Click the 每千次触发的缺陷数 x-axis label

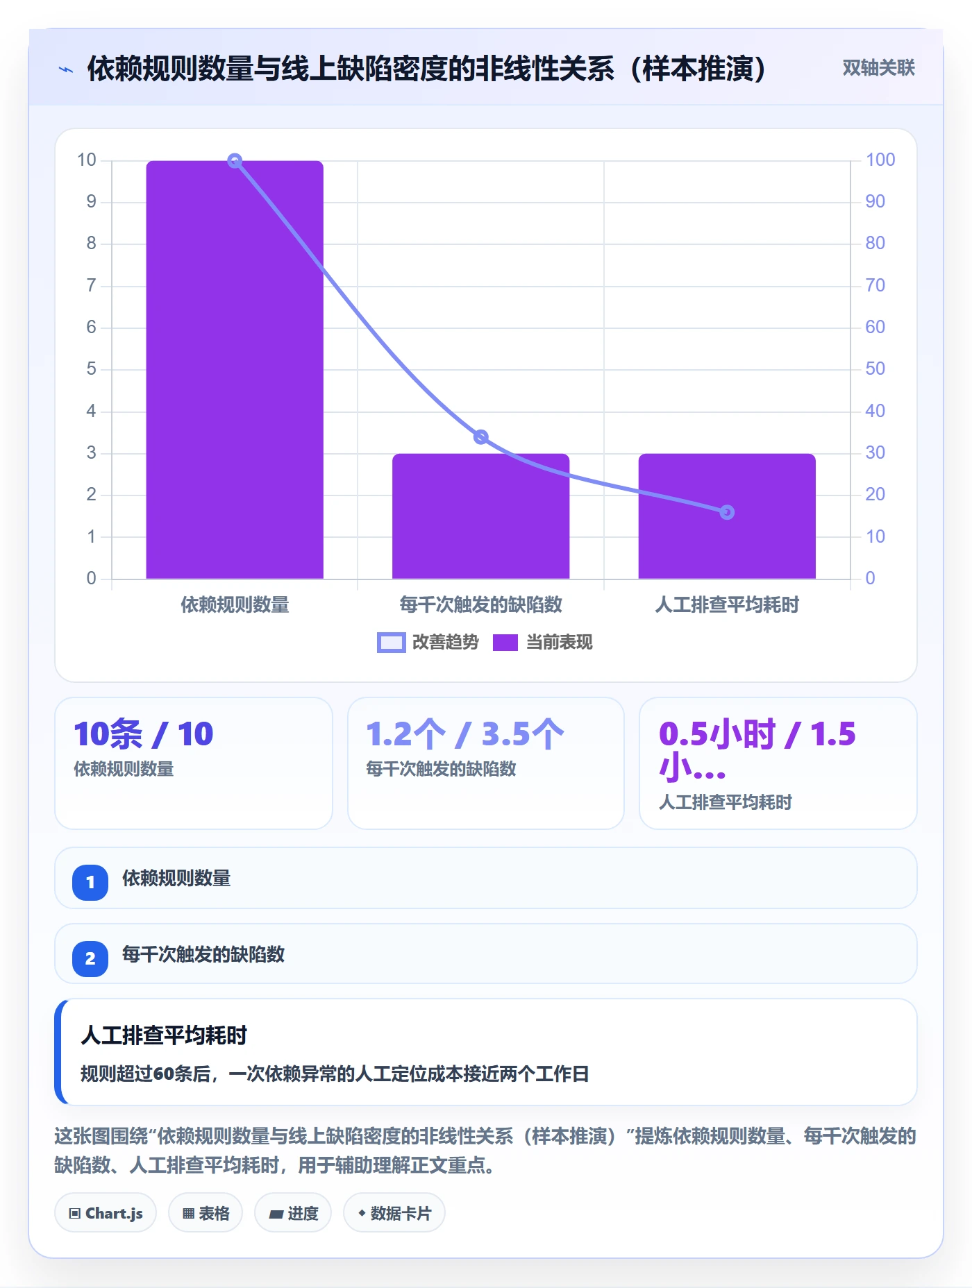coord(480,605)
